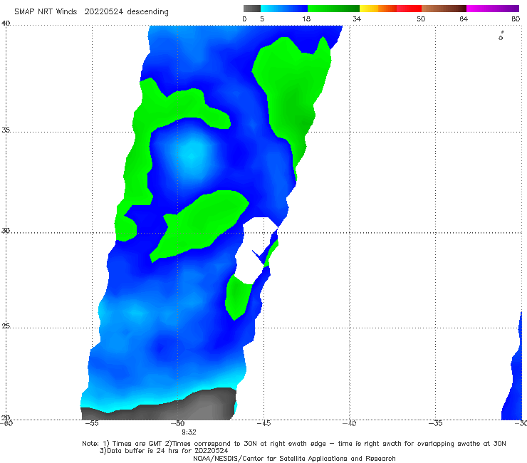Click the color bar label "50"

click(x=421, y=19)
